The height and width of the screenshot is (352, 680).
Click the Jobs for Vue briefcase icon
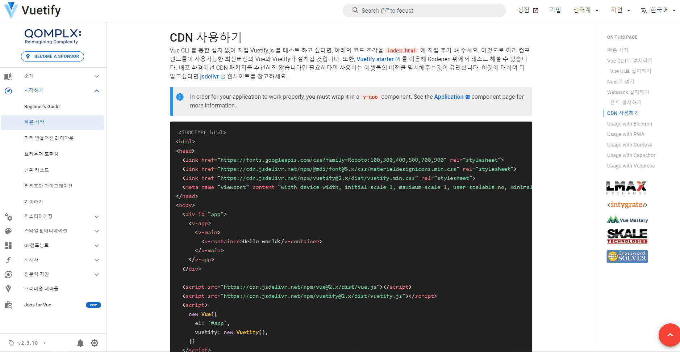click(x=8, y=305)
